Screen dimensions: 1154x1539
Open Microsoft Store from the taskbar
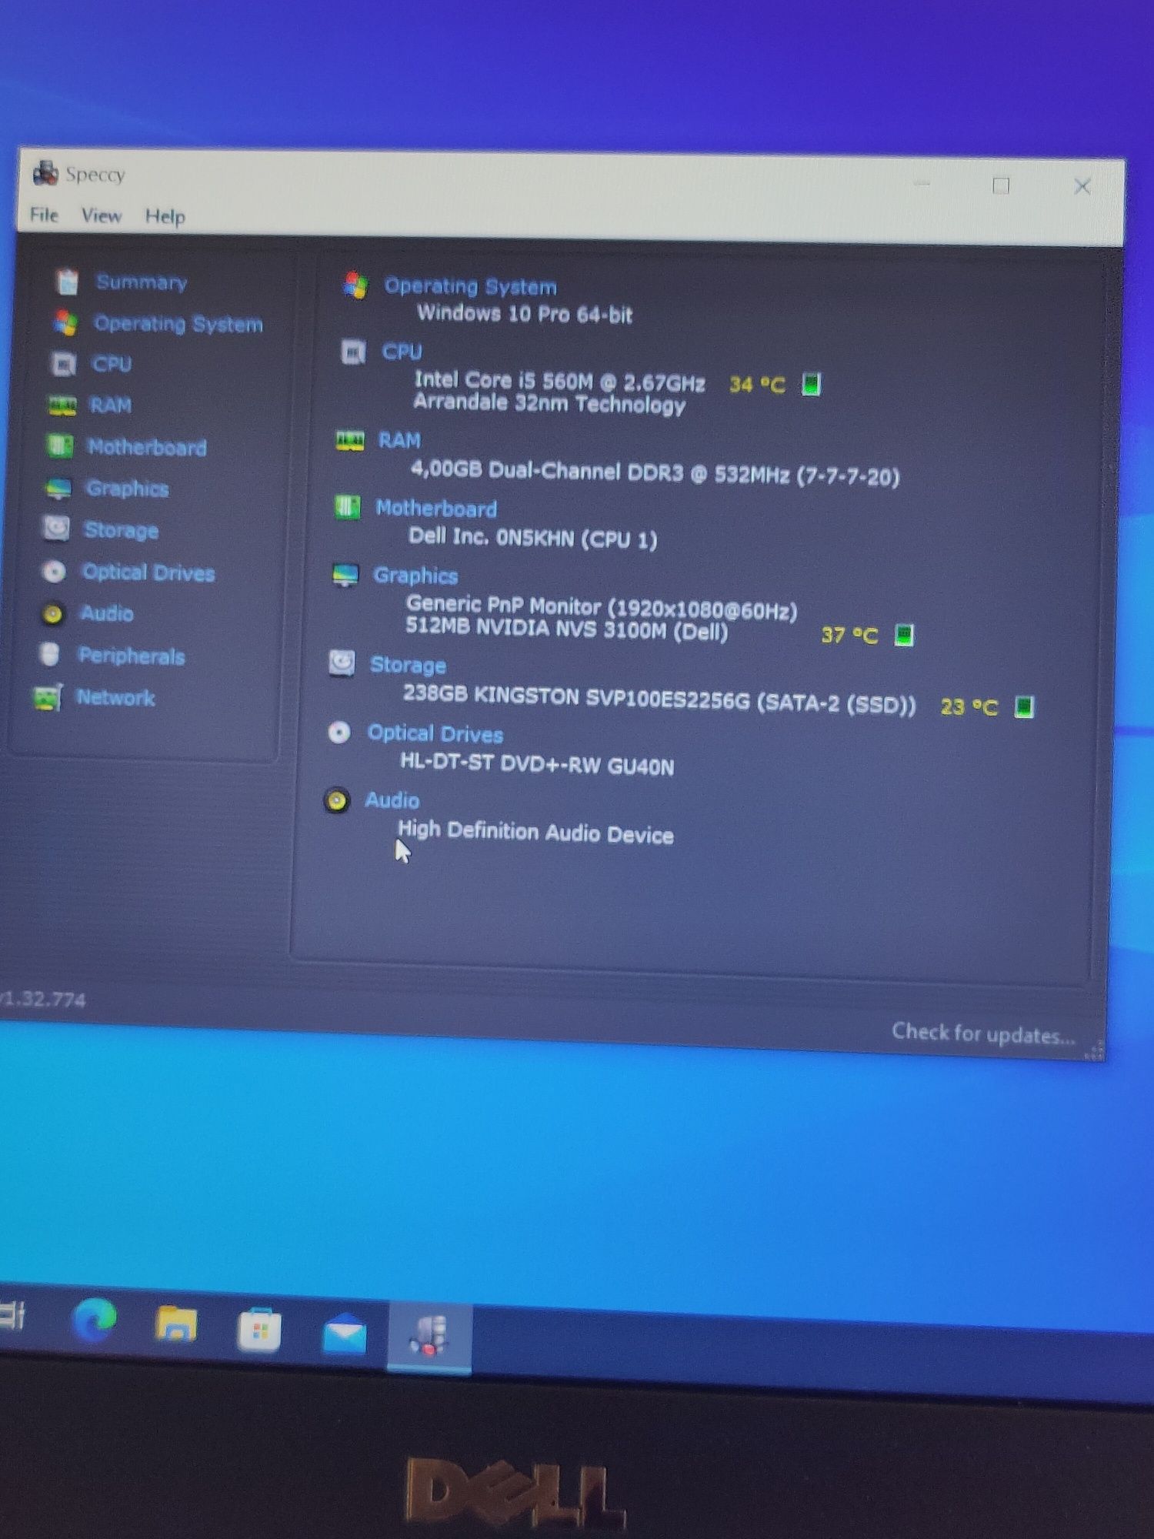(259, 1330)
